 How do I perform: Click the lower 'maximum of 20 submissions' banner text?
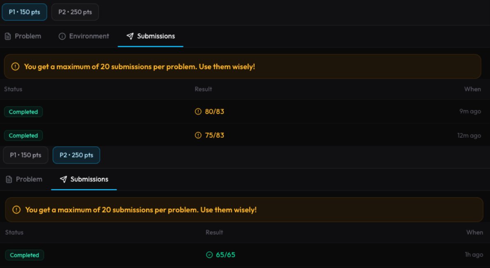click(x=141, y=210)
